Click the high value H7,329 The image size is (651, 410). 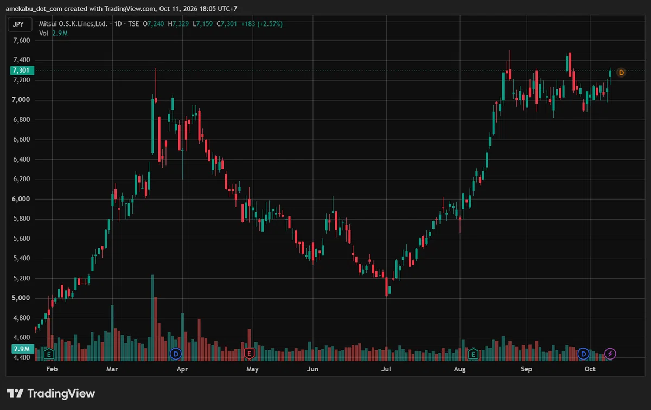click(177, 24)
